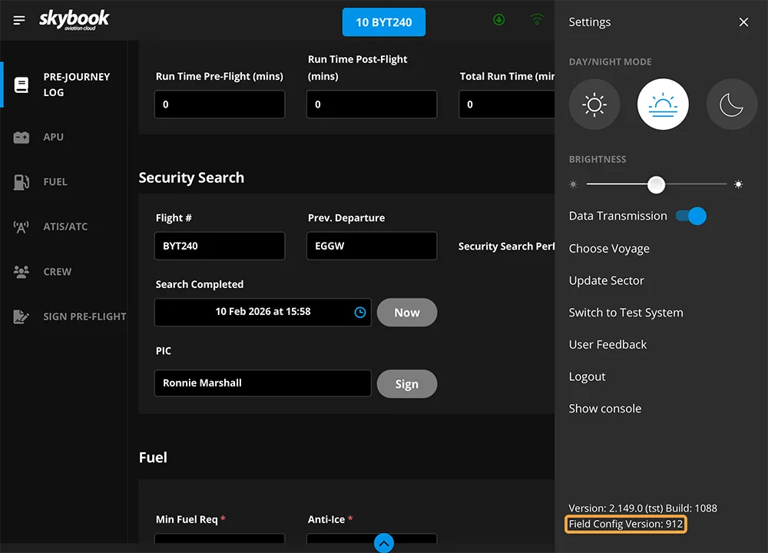Adjust the Brightness slider
The width and height of the screenshot is (768, 553).
pos(656,184)
